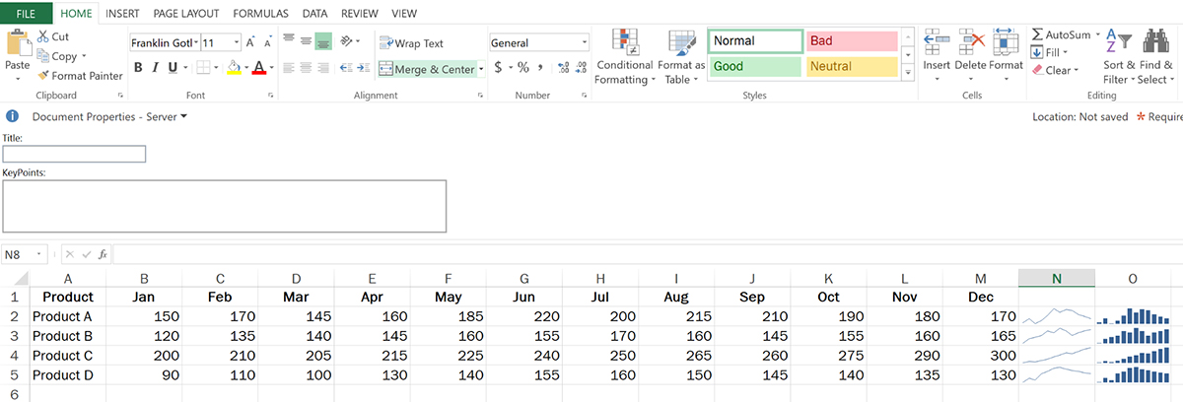Click the Paste clipboard icon

[x=18, y=43]
